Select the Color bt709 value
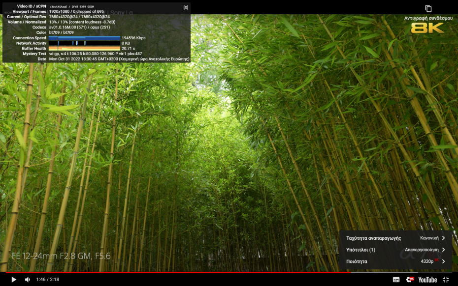 (62, 32)
